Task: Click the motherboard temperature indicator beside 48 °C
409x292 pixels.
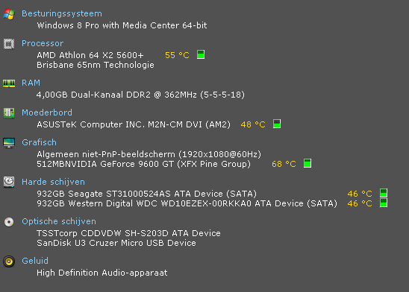Action: [x=277, y=124]
